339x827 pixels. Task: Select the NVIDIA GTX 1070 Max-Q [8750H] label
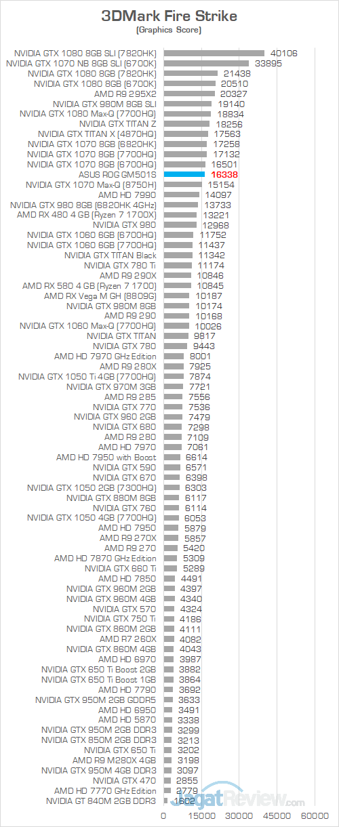pyautogui.click(x=91, y=184)
